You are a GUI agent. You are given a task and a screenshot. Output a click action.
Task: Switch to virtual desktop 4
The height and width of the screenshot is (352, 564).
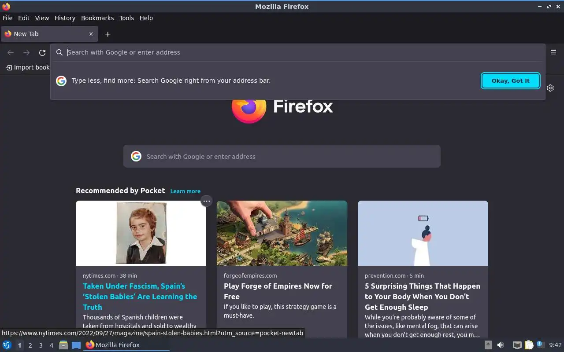51,345
